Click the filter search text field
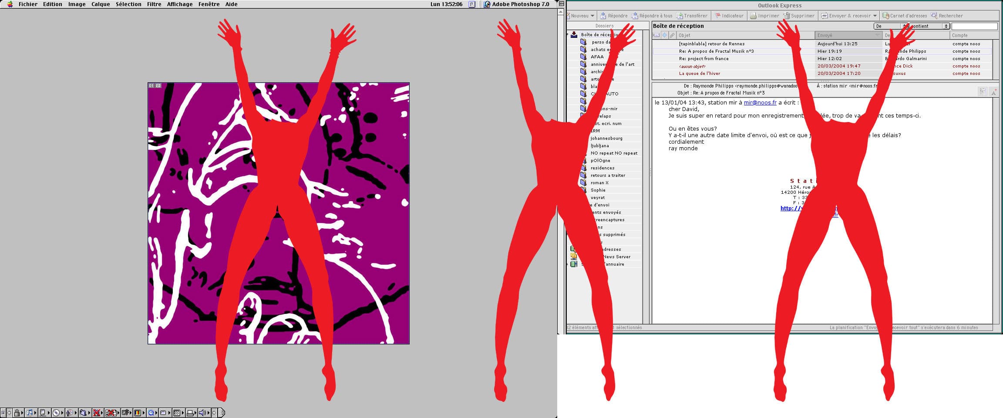This screenshot has width=1003, height=418. [x=975, y=26]
